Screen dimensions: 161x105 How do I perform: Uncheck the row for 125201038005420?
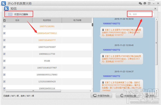(4, 81)
